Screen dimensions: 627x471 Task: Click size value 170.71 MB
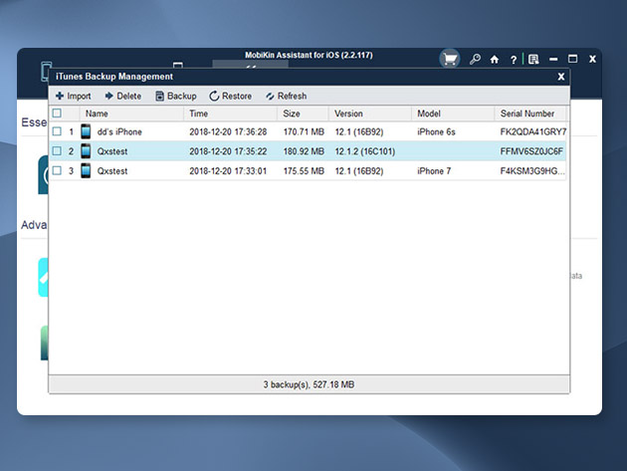tap(304, 132)
